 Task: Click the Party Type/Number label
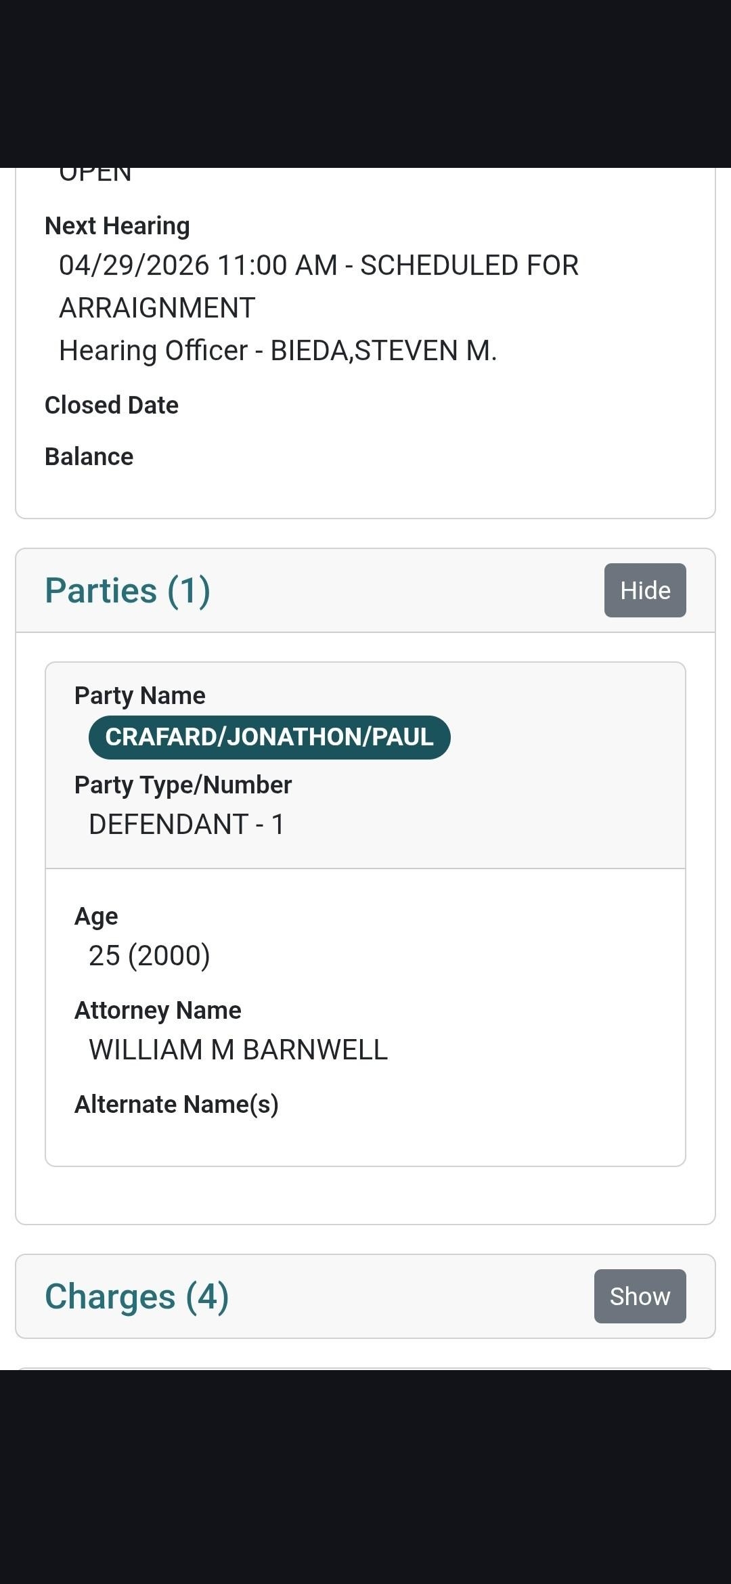click(x=183, y=785)
